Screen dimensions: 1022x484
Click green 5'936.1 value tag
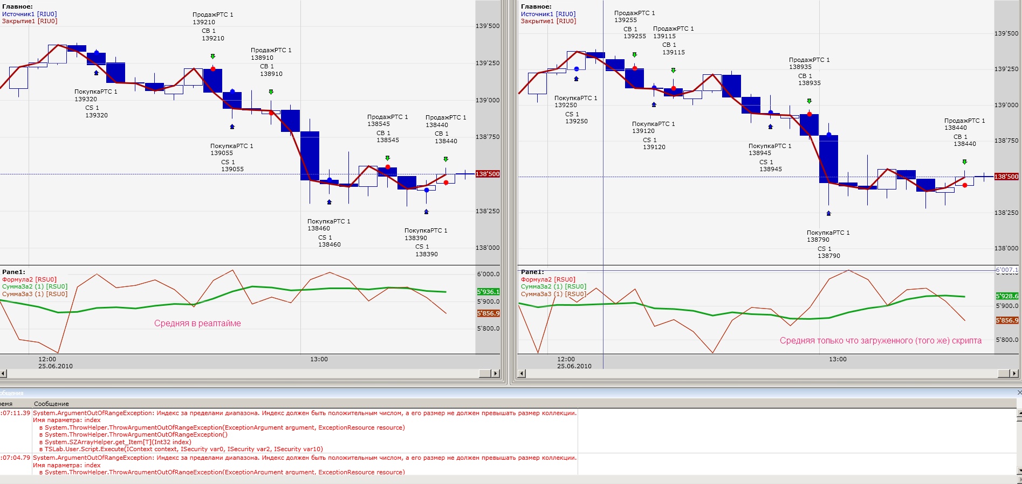[x=488, y=292]
